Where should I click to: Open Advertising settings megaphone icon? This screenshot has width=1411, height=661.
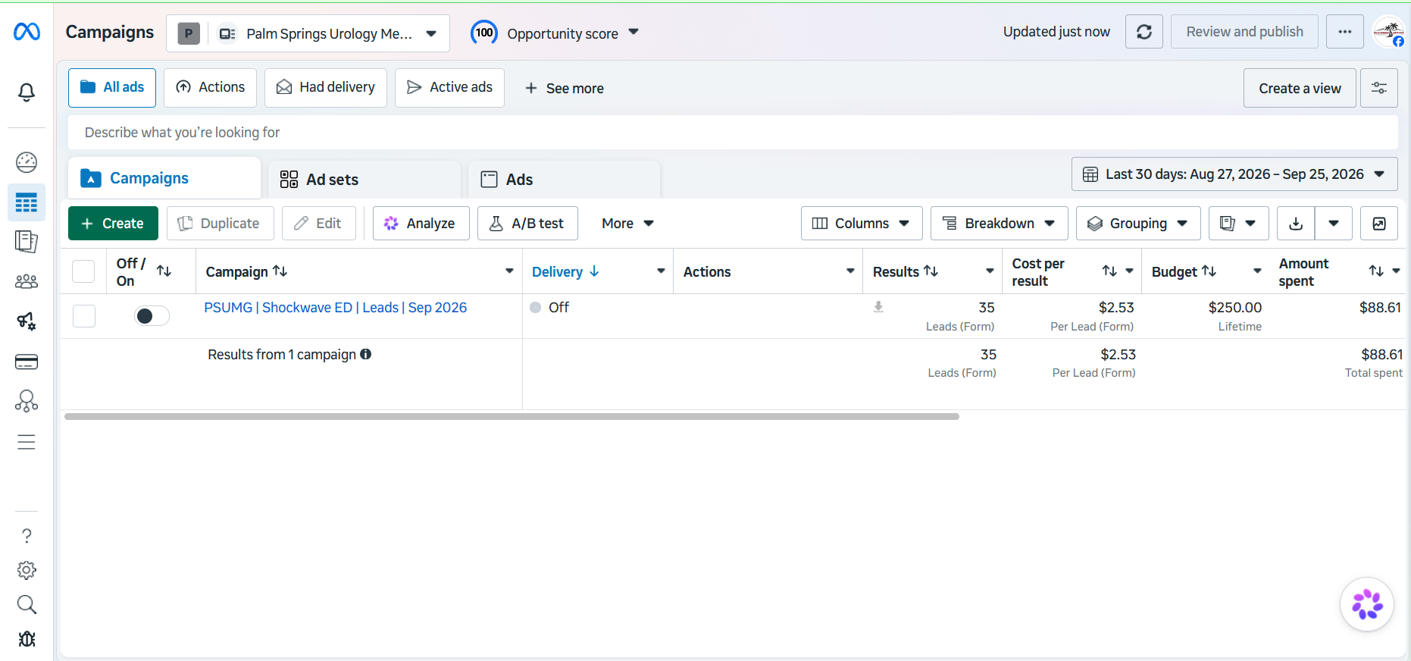(27, 321)
